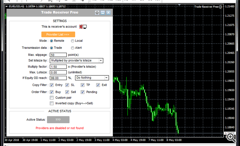Toggle the TP copy filter checkbox
Screen dimensions: 240x146
coord(83,85)
